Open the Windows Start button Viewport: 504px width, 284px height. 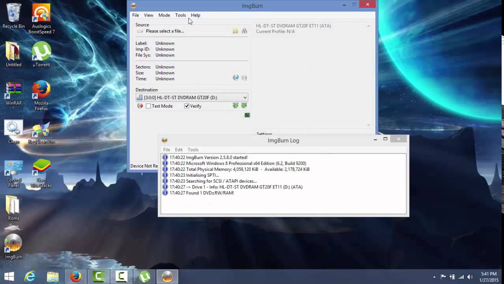click(9, 277)
